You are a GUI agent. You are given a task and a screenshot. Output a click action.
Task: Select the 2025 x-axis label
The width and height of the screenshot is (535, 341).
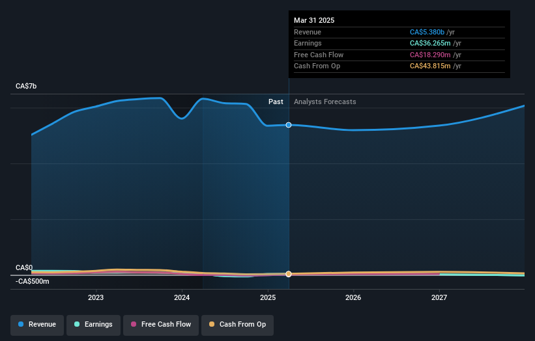[x=267, y=298]
